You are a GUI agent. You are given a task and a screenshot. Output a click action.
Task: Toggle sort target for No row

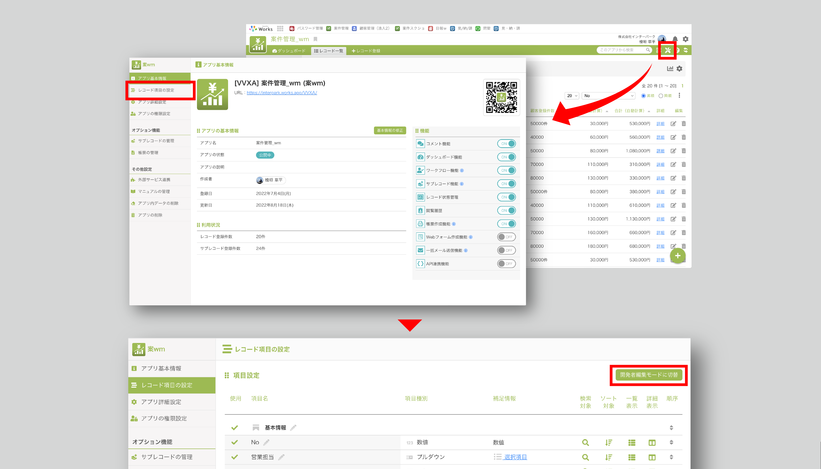tap(609, 442)
